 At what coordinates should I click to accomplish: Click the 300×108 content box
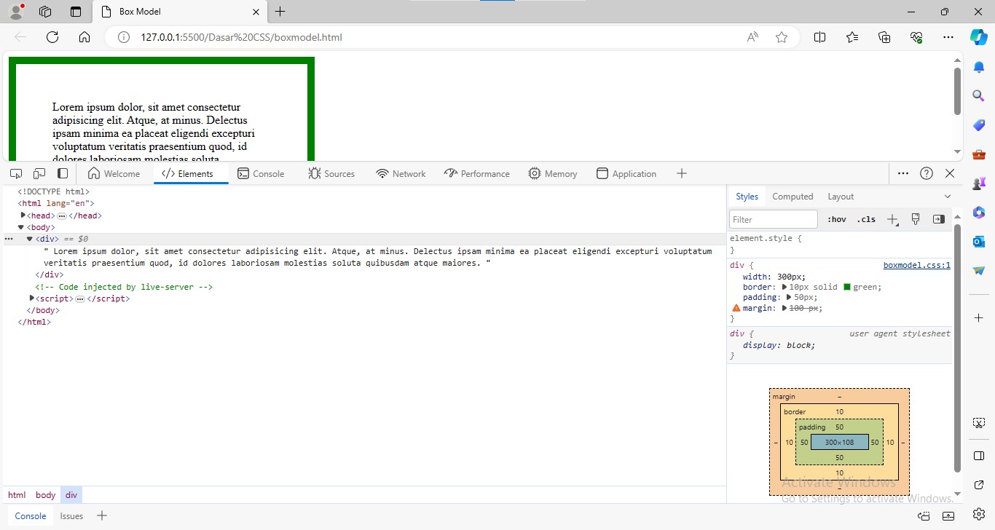[839, 442]
